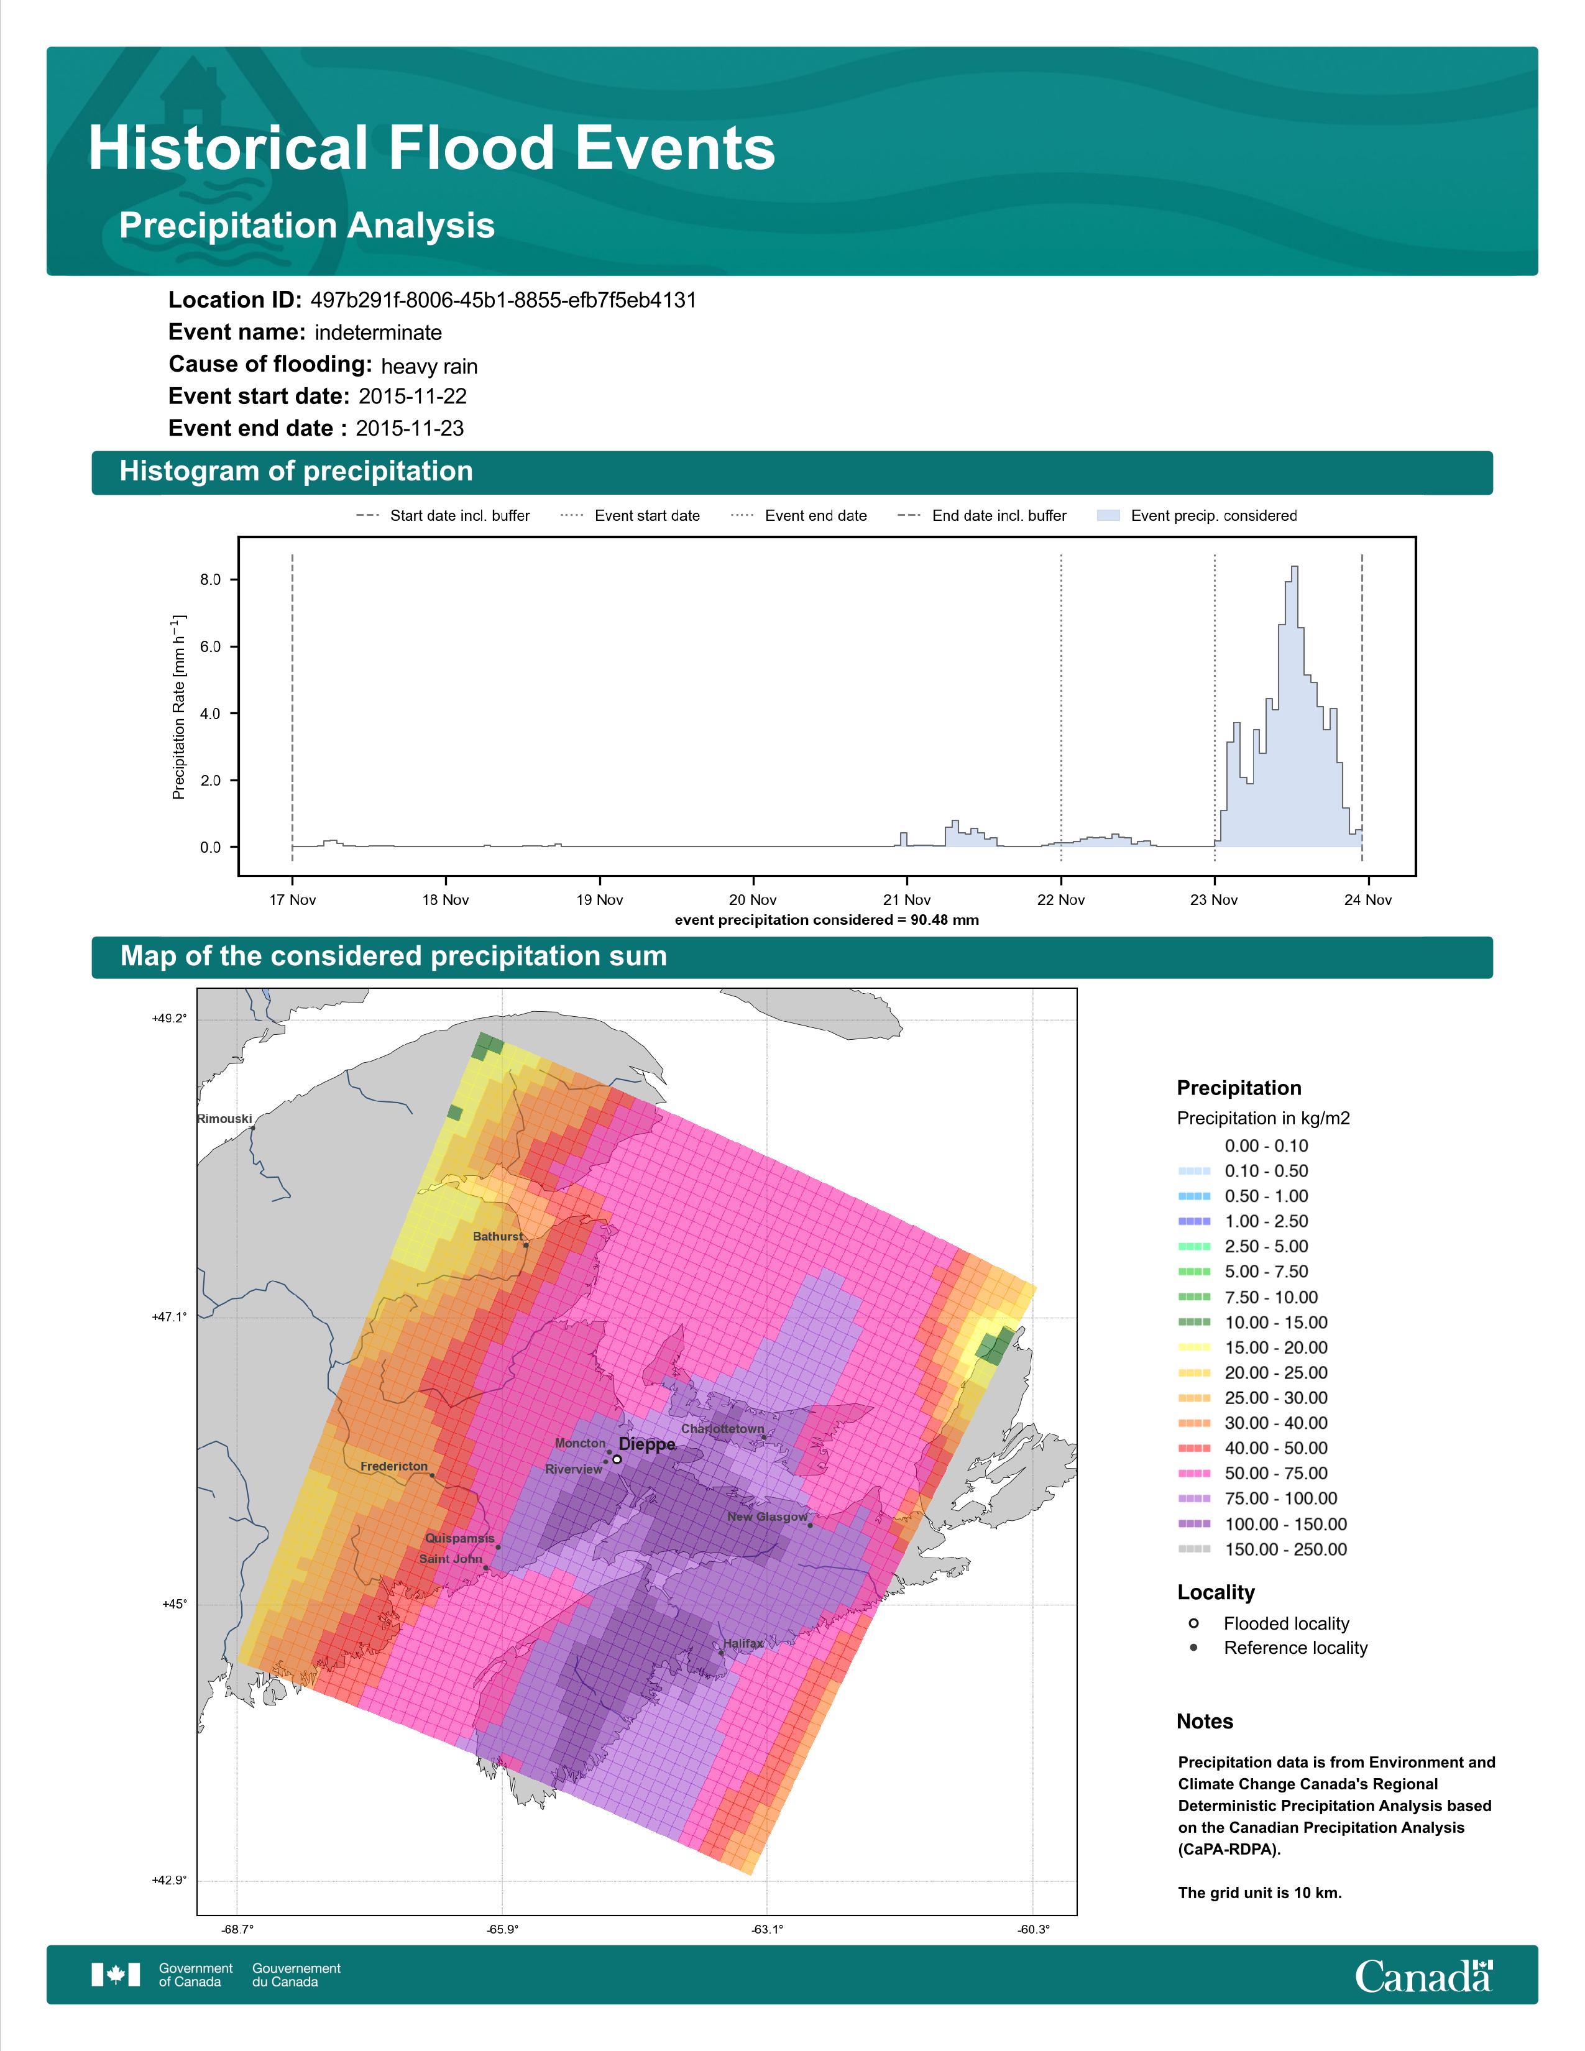Click the event start date 2015-11-22
Image resolution: width=1585 pixels, height=2051 pixels.
[x=412, y=397]
